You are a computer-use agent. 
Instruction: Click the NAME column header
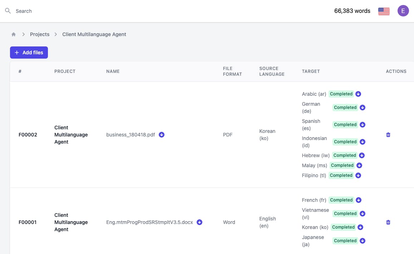pos(113,71)
